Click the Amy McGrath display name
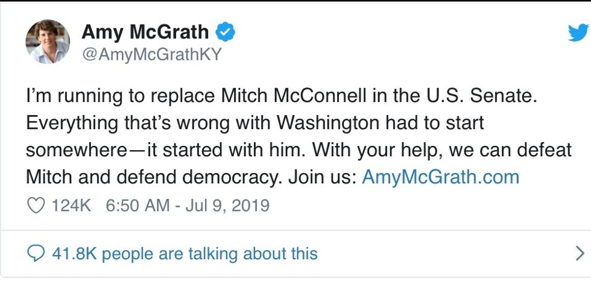This screenshot has width=591, height=290. pos(145,32)
